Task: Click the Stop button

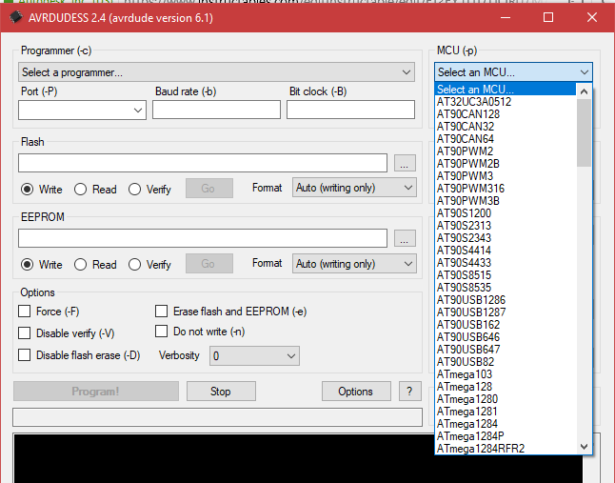Action: coord(221,392)
